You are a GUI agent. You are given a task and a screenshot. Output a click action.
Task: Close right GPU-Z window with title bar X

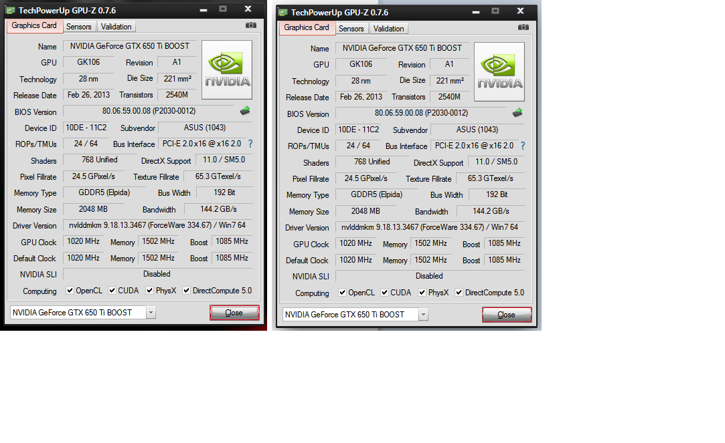pos(520,11)
